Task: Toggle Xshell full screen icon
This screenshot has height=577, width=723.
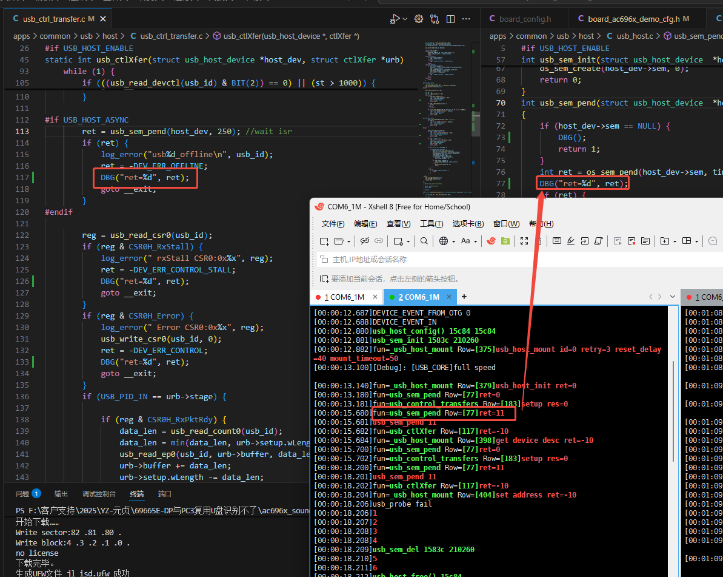Action: coord(524,241)
